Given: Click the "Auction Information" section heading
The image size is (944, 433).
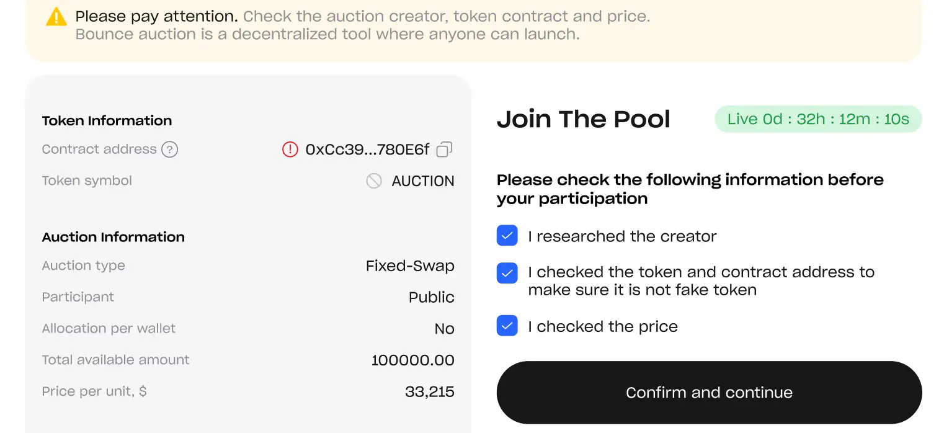Looking at the screenshot, I should pos(113,237).
